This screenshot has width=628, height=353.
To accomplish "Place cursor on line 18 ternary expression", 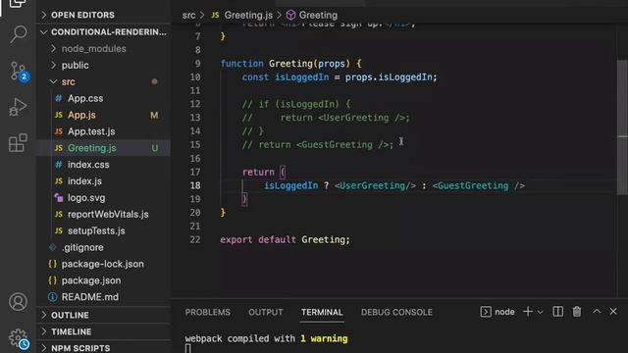I will click(394, 185).
